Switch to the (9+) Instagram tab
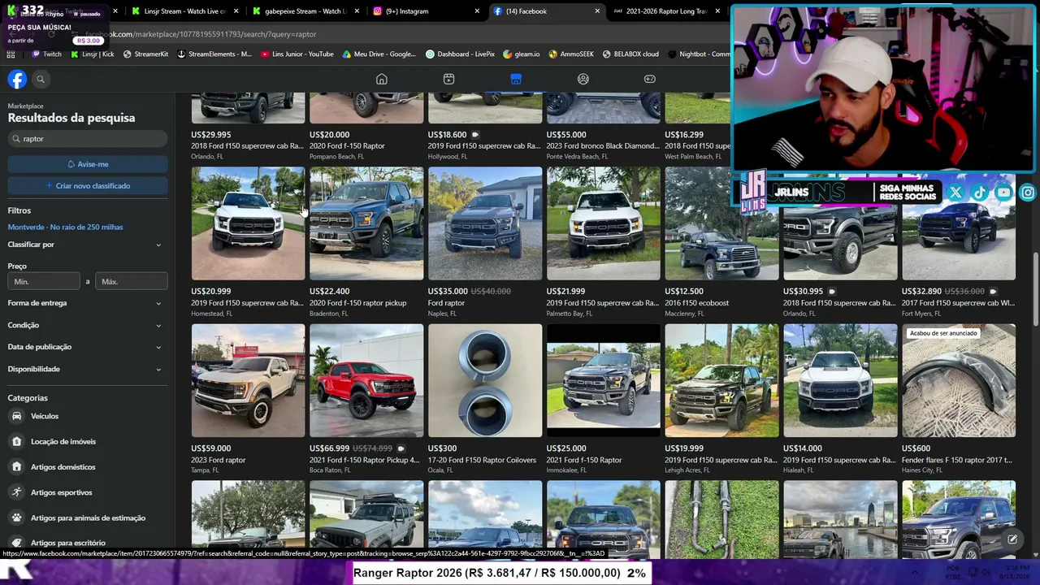 (x=427, y=11)
